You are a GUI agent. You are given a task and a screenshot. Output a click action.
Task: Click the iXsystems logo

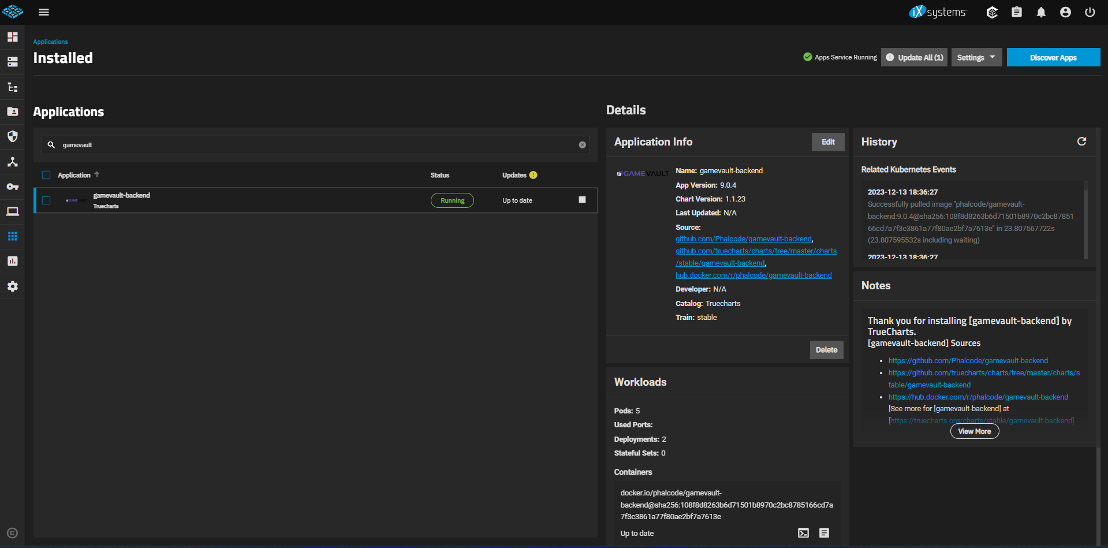(x=937, y=12)
